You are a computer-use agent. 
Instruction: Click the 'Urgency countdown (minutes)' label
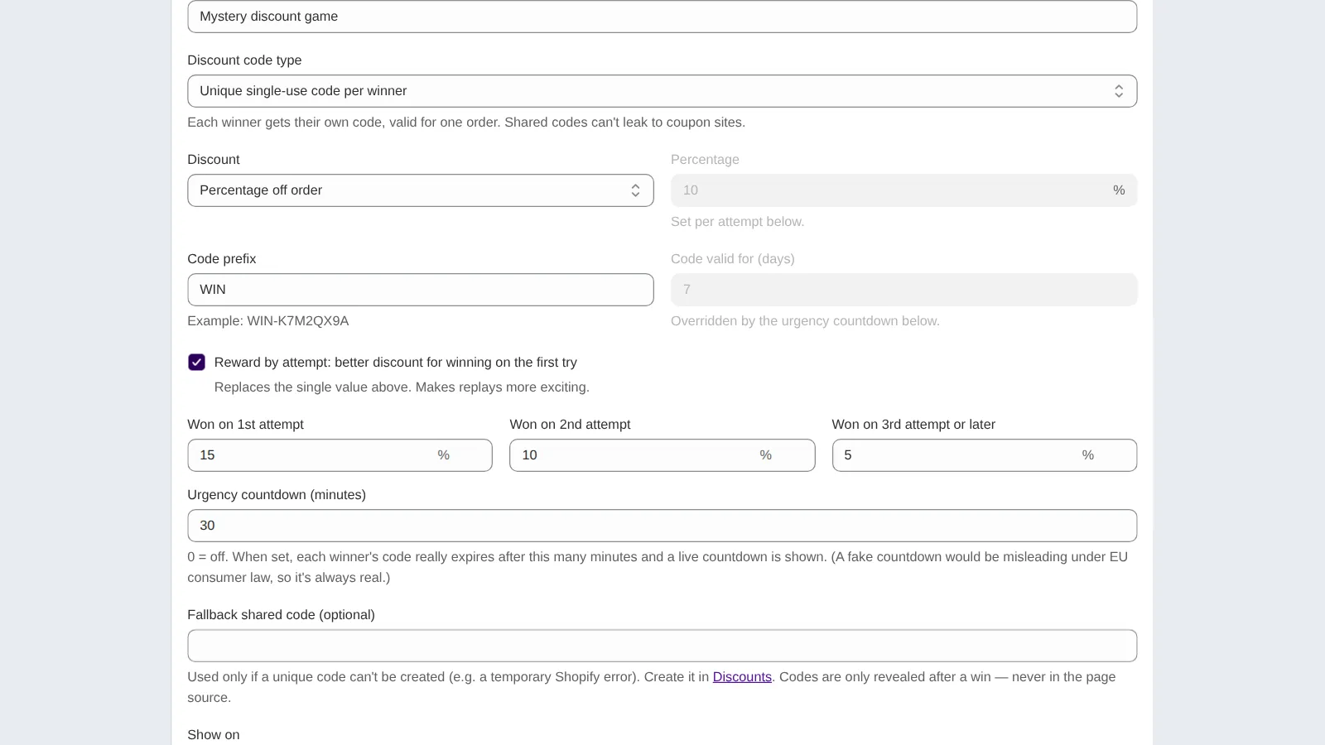[x=277, y=495]
